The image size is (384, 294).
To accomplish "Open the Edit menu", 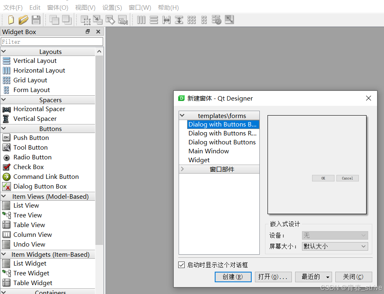I will tap(35, 8).
